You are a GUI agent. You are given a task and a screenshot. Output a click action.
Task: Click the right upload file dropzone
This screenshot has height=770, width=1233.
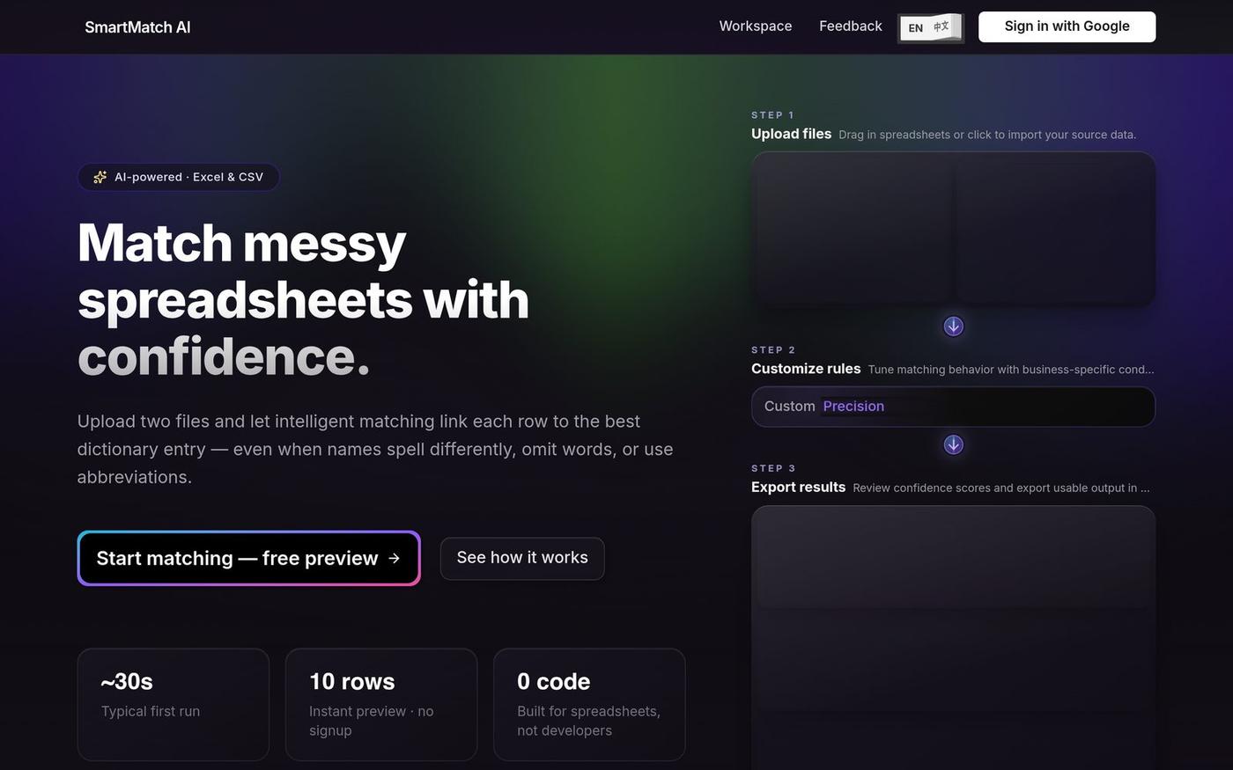pos(1054,230)
